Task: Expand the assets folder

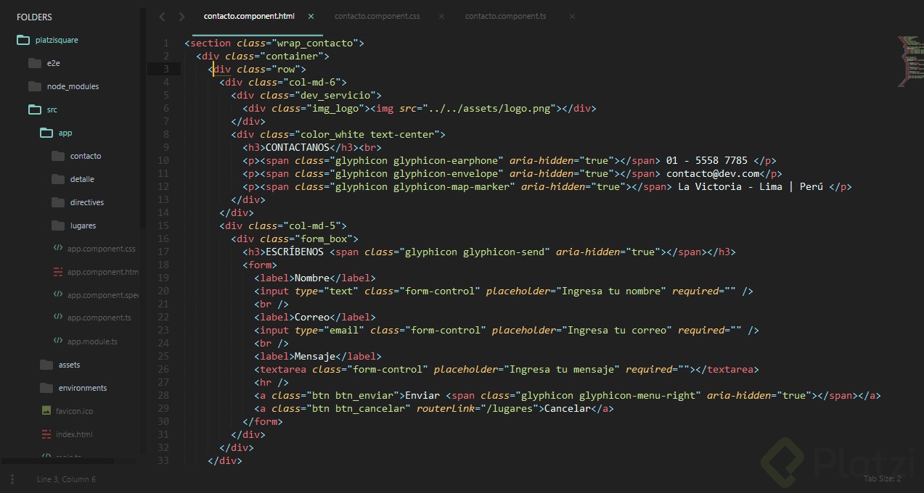Action: pyautogui.click(x=69, y=365)
